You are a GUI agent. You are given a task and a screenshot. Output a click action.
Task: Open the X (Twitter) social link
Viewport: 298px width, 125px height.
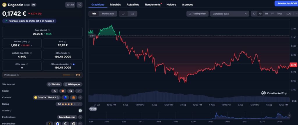(55, 91)
